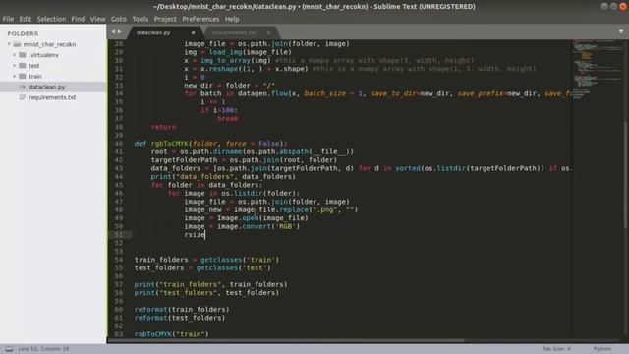Click the def rgbToCMYK function name
The height and width of the screenshot is (354, 629).
click(x=170, y=144)
